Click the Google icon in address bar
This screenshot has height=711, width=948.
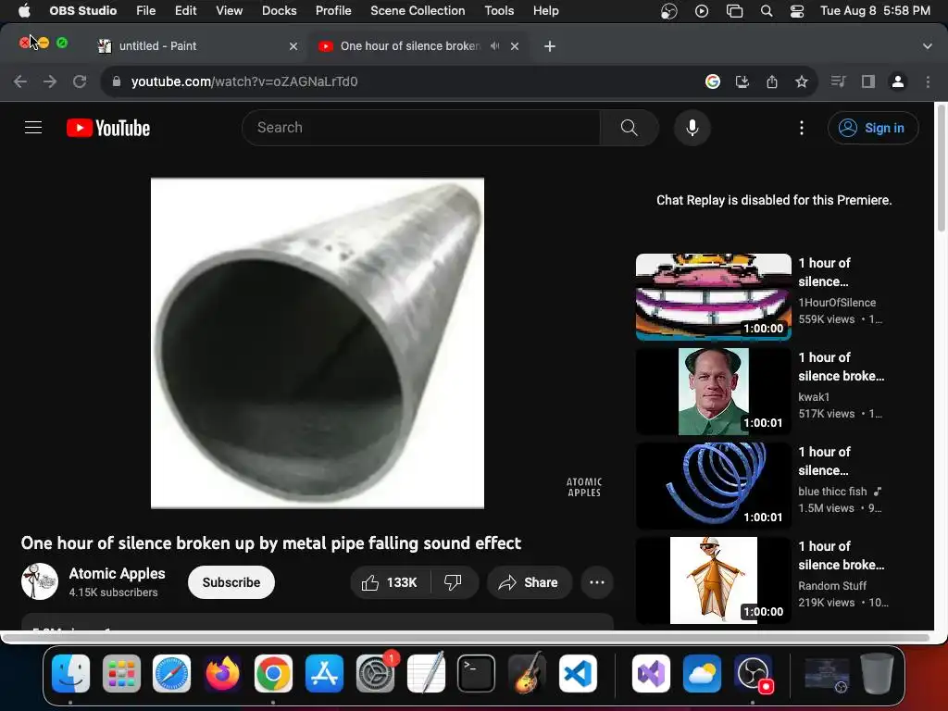coord(712,81)
